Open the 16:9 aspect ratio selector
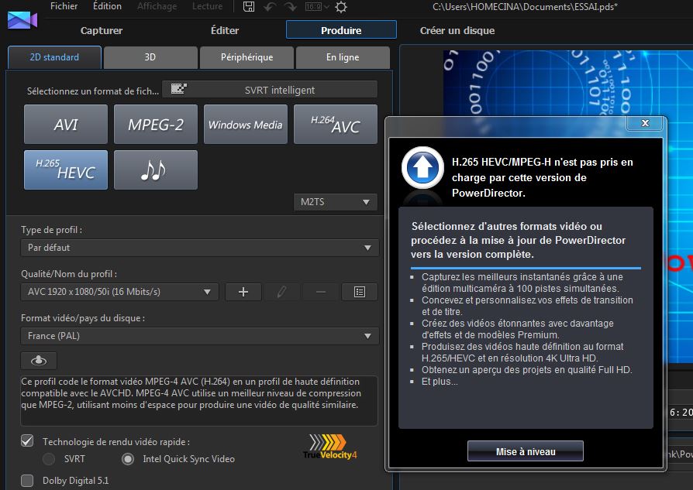 [x=317, y=6]
